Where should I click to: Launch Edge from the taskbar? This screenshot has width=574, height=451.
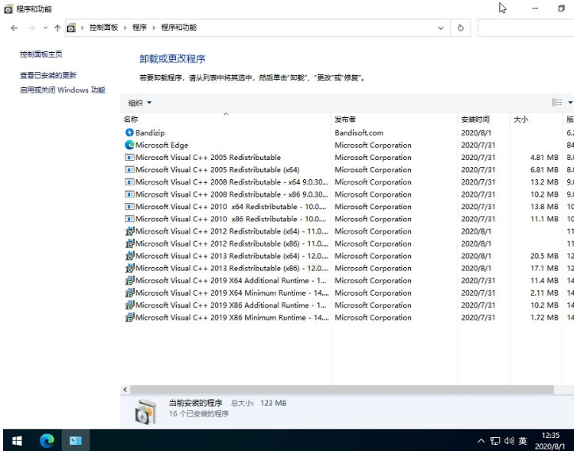pyautogui.click(x=47, y=440)
